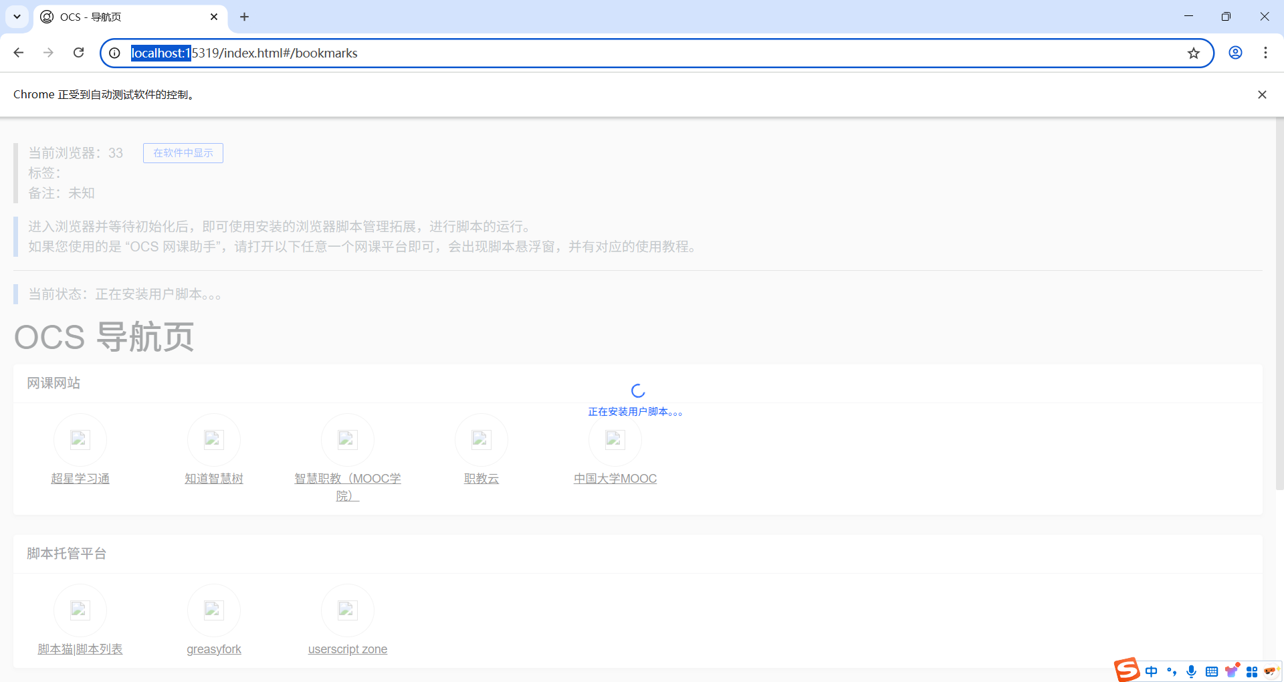Reload the page with refresh icon
The height and width of the screenshot is (682, 1284).
pos(78,53)
